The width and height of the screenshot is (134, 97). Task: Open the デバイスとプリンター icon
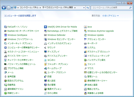click(45, 56)
